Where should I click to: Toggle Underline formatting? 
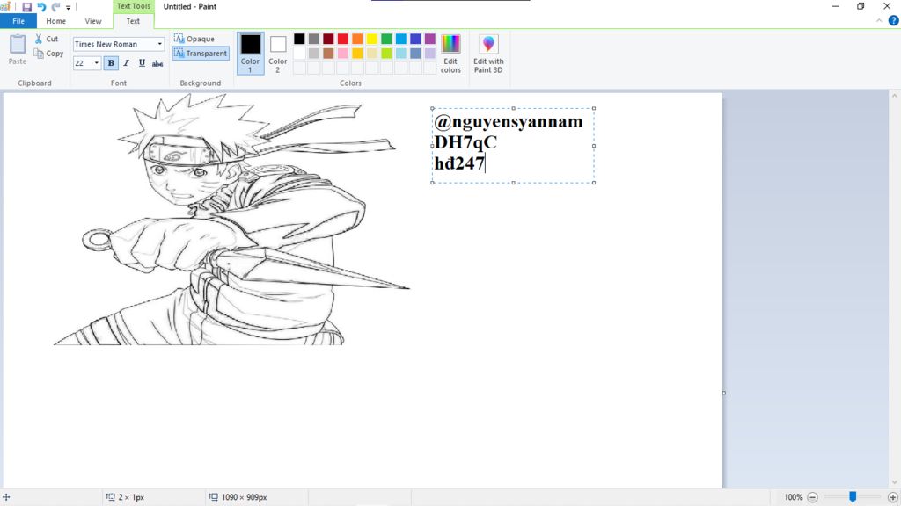point(142,63)
